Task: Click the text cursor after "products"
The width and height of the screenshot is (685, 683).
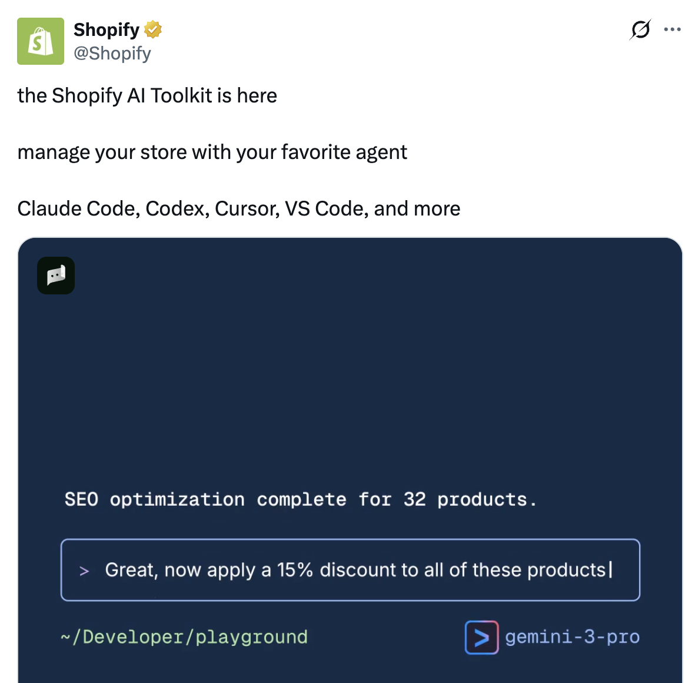Action: coord(611,570)
